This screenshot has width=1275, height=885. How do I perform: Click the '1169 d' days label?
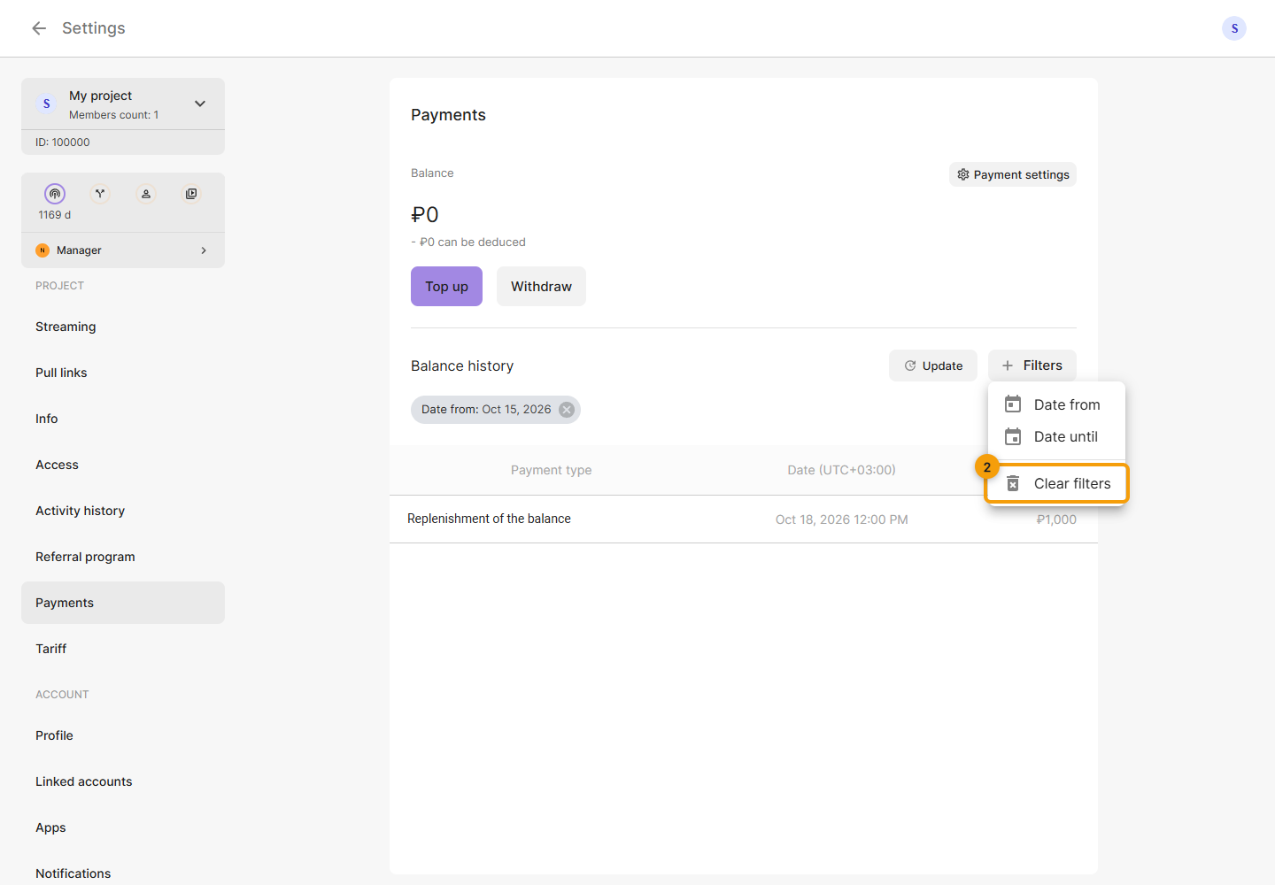(55, 215)
